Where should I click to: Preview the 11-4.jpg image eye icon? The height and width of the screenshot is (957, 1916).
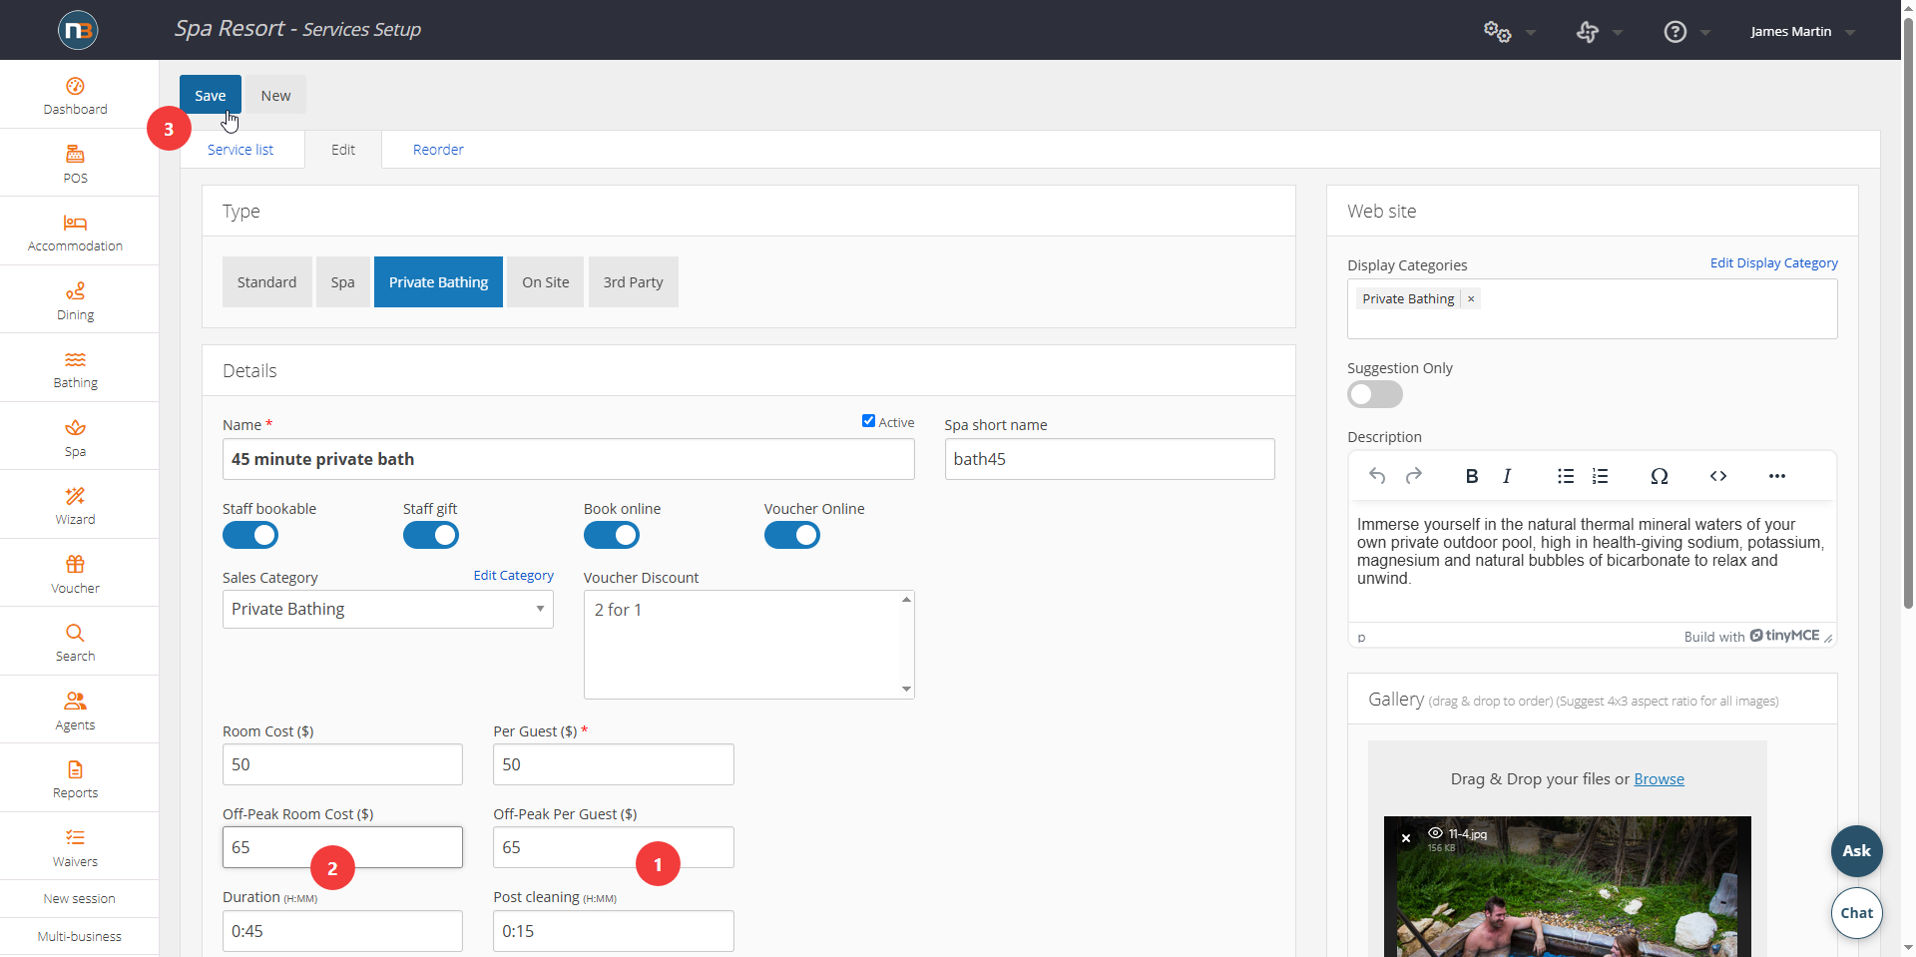1435,833
